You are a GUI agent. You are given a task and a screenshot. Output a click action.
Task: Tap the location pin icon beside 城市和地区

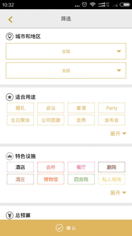[x=9, y=36]
